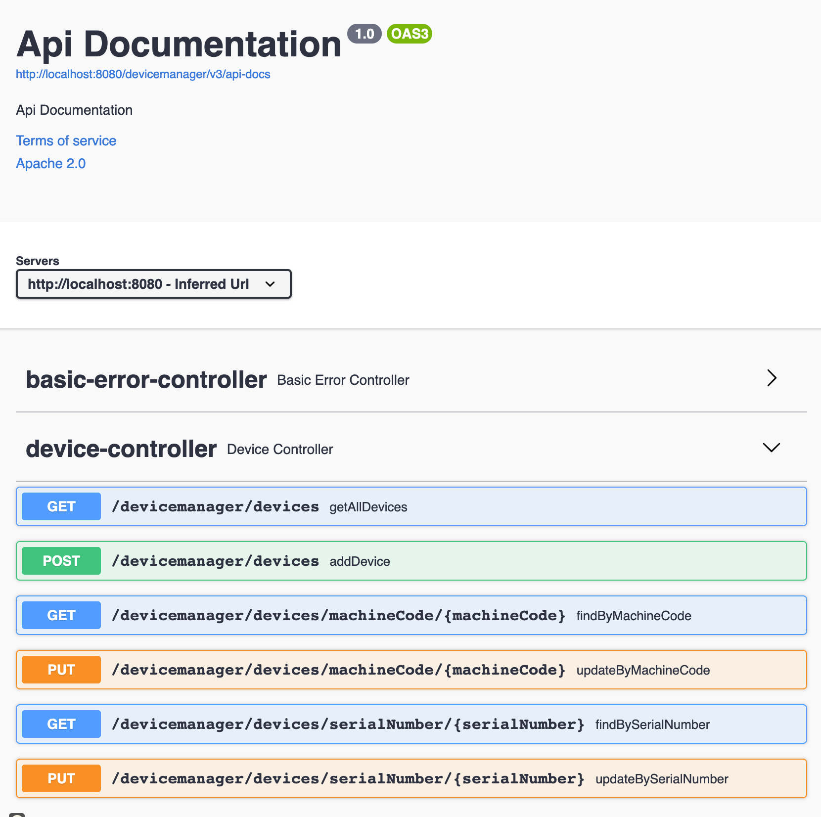Expand PUT updateBySerialNumber endpoint
The height and width of the screenshot is (817, 821).
[x=411, y=778]
